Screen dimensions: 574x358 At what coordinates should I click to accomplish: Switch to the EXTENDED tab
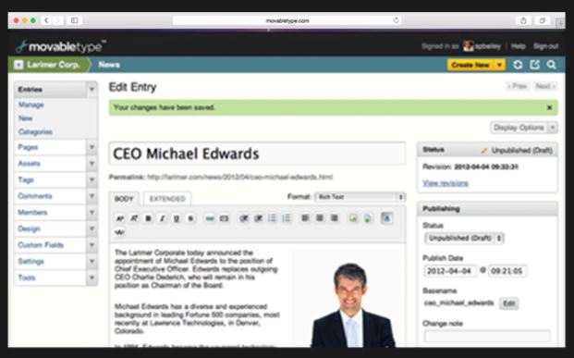click(167, 199)
